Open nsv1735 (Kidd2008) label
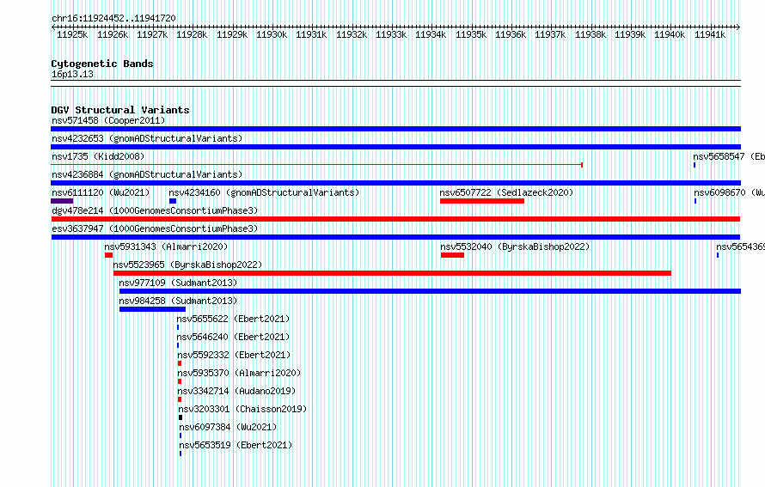The width and height of the screenshot is (765, 487). [98, 156]
